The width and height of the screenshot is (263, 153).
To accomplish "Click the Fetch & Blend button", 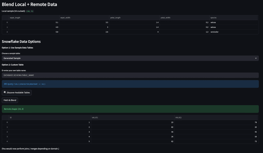I will pyautogui.click(x=10, y=100).
